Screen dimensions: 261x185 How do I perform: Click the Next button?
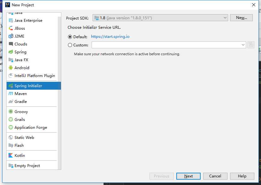[188, 176]
